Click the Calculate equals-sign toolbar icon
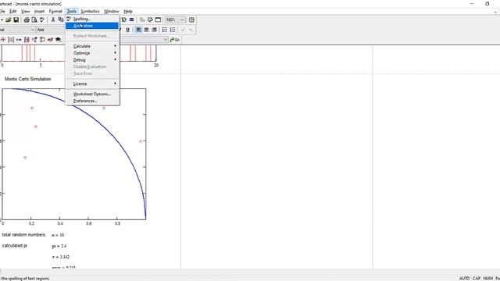This screenshot has height=281, width=500. pos(131,20)
